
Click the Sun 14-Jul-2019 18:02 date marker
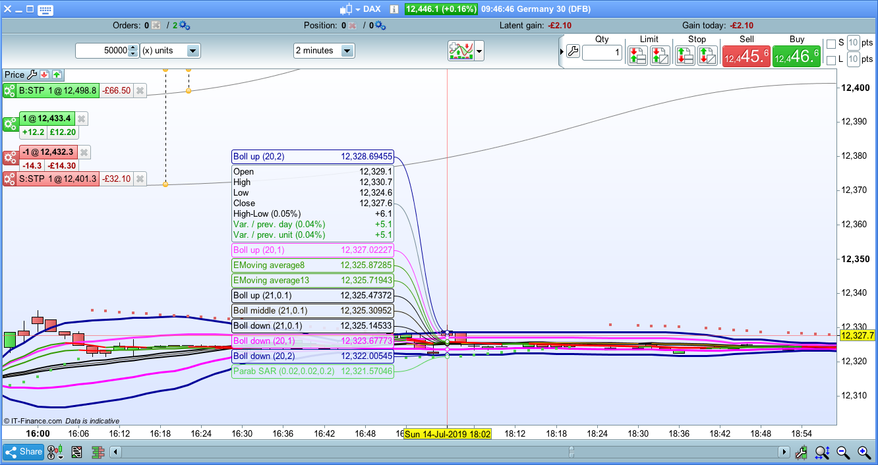tap(448, 434)
